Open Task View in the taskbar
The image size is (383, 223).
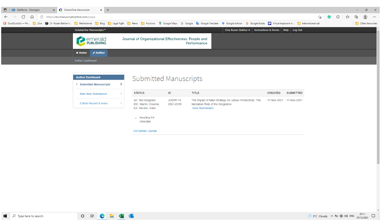pyautogui.click(x=92, y=216)
